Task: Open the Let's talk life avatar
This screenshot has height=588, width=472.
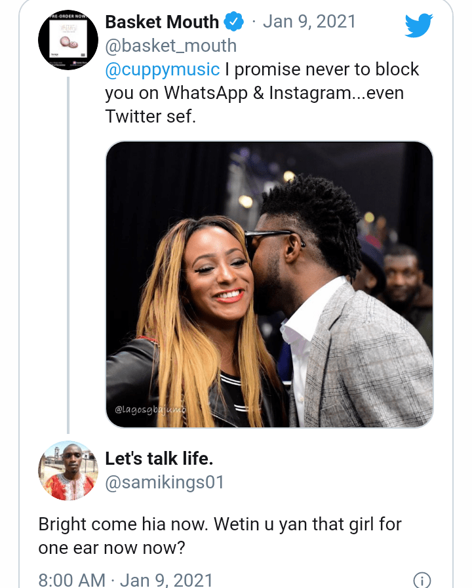Action: pyautogui.click(x=68, y=471)
